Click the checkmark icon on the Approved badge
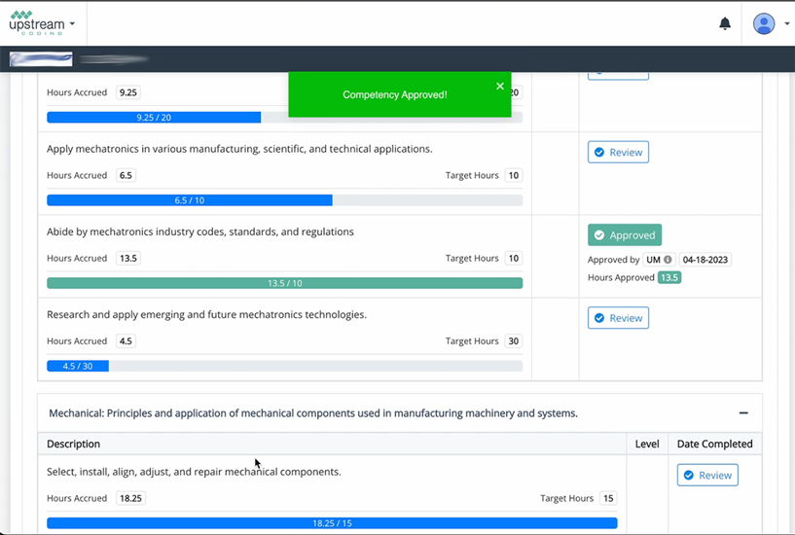Image resolution: width=795 pixels, height=535 pixels. click(600, 235)
